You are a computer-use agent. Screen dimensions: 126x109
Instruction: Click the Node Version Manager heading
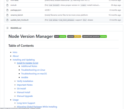click(x=31, y=37)
